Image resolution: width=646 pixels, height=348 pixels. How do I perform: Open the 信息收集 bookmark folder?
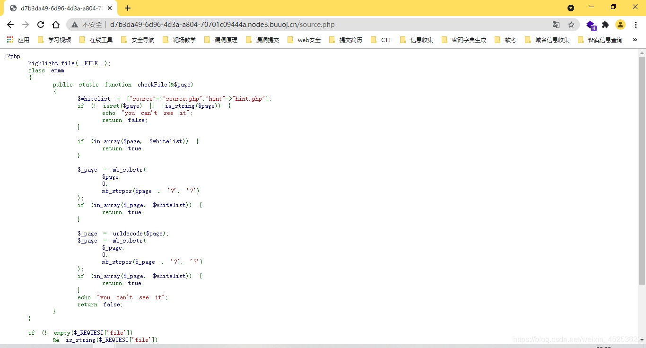coord(417,40)
